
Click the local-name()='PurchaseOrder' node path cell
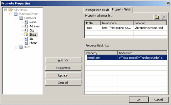tap(142, 58)
